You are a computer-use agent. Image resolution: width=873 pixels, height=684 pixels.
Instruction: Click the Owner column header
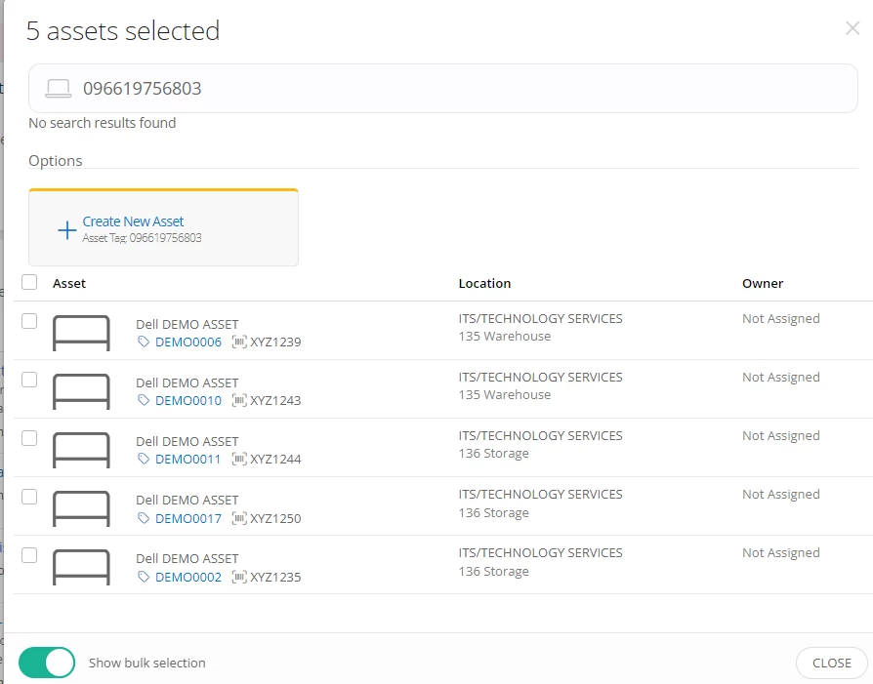click(763, 283)
